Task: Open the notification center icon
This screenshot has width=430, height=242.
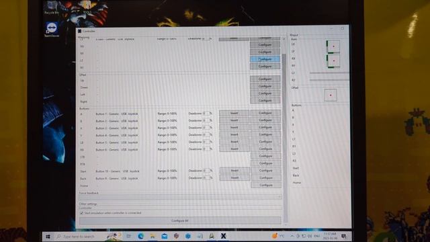Action: [x=343, y=236]
